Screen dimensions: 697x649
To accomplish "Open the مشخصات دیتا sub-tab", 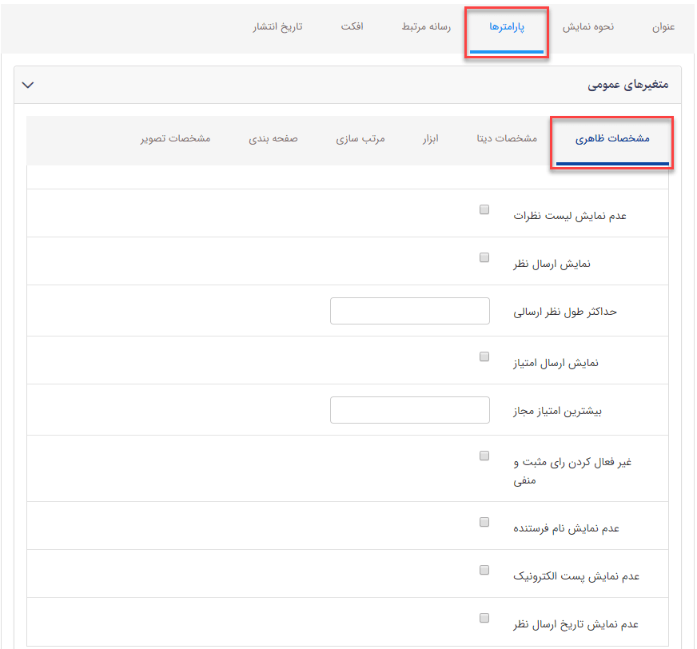I will pyautogui.click(x=504, y=137).
